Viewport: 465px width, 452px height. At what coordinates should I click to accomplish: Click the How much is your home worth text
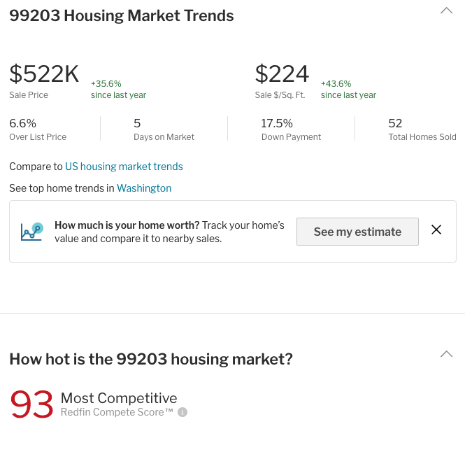[127, 225]
